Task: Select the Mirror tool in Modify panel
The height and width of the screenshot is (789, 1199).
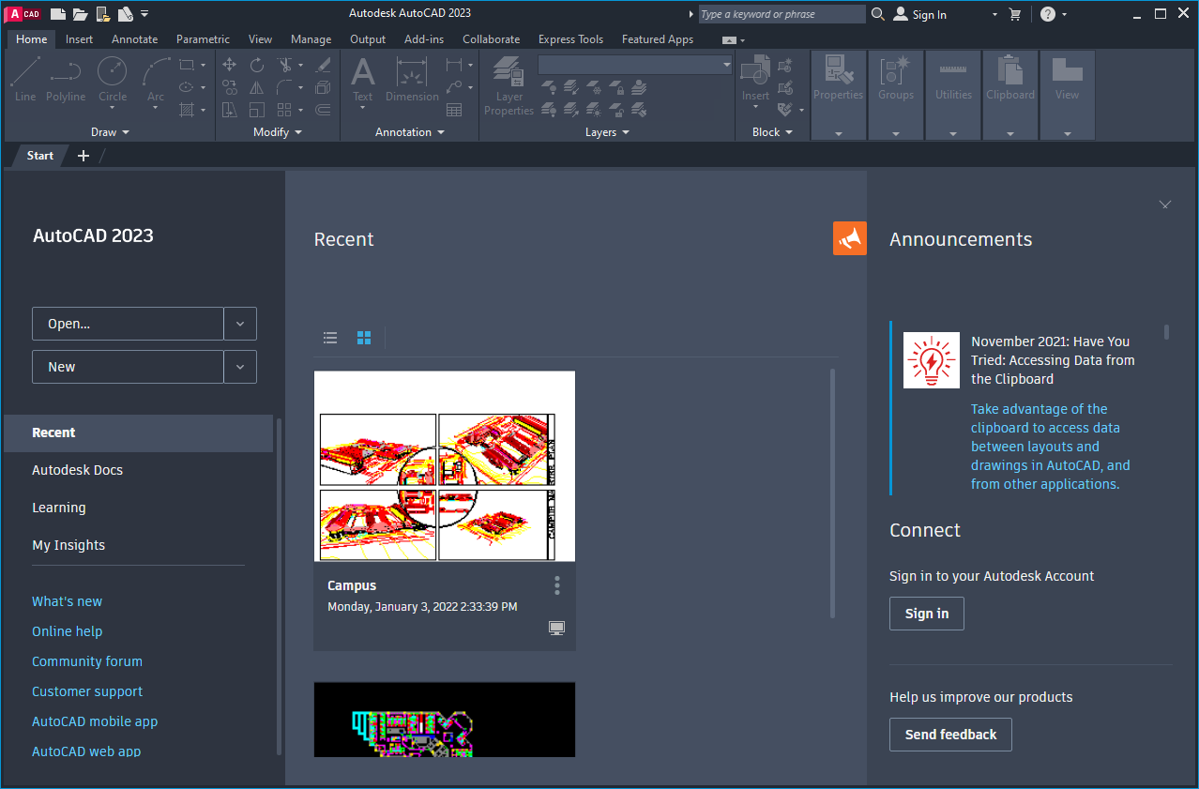Action: [x=257, y=87]
